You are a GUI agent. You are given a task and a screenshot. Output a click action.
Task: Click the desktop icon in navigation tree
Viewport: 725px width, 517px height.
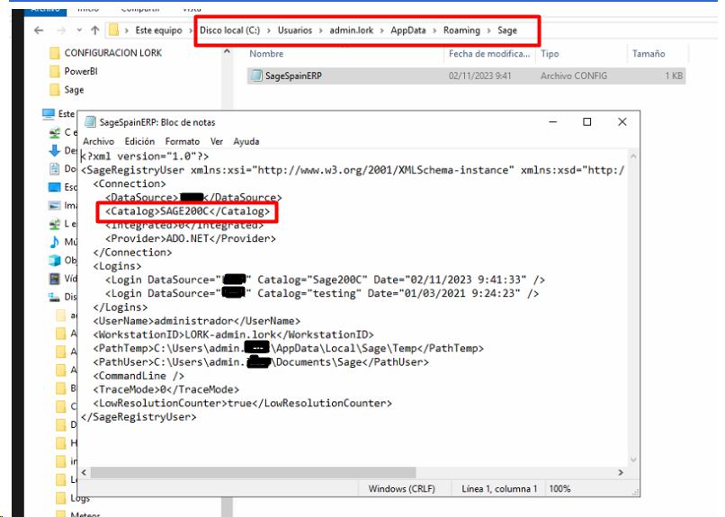(x=55, y=187)
